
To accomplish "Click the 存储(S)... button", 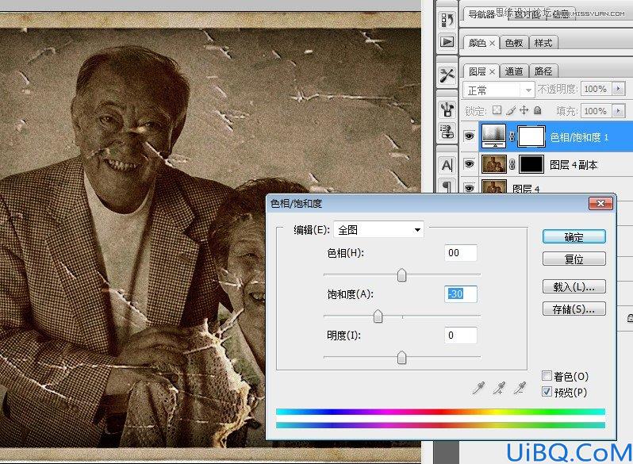I will pyautogui.click(x=574, y=309).
